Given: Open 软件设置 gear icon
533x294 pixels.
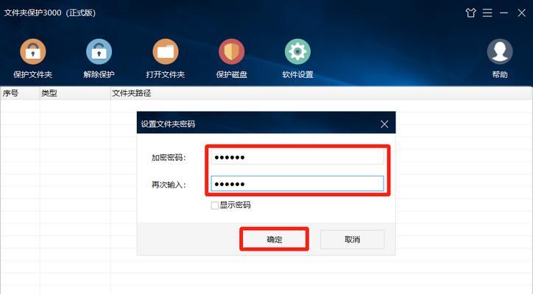Looking at the screenshot, I should pos(297,51).
